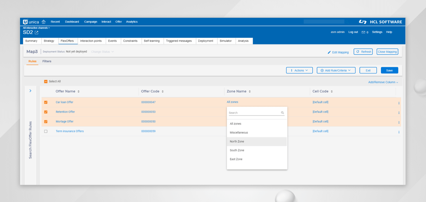Open kebab menu for Term insurance Offers row
The image size is (426, 202).
(x=399, y=132)
